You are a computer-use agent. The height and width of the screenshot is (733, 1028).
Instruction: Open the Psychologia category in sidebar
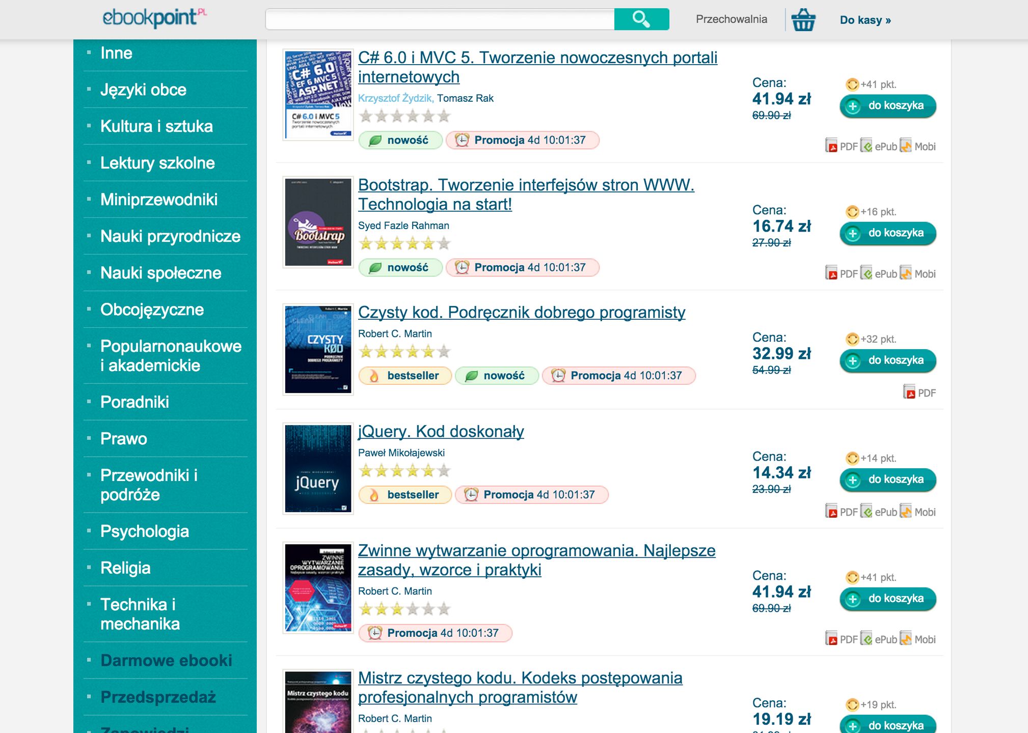tap(145, 531)
